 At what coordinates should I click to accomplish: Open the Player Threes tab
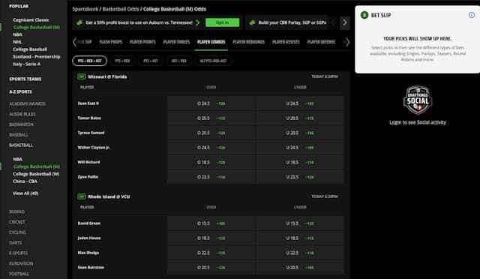[x=176, y=42]
